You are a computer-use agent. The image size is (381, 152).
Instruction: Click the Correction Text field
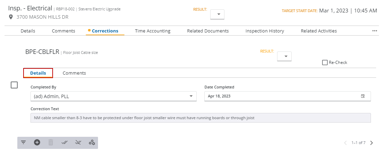tap(200, 118)
